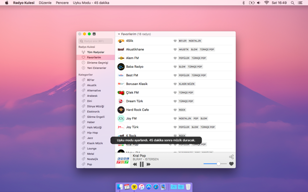Open the Pencere menu
308x192 pixels.
[62, 3]
